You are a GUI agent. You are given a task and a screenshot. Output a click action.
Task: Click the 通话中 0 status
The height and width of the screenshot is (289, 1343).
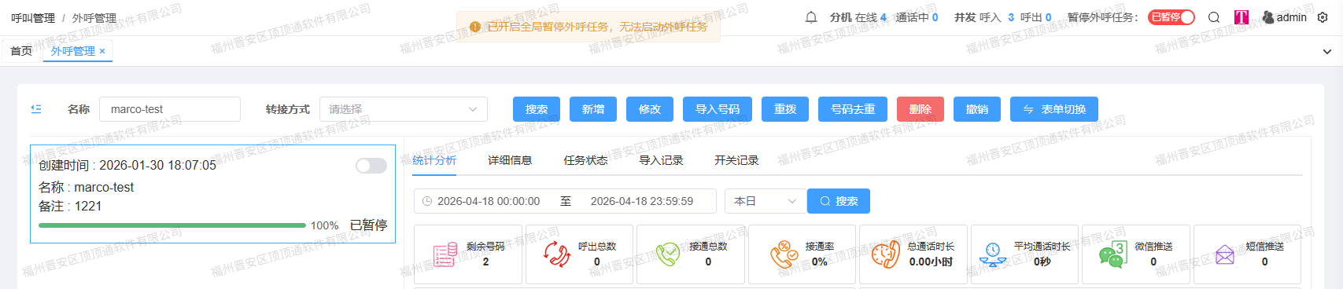pyautogui.click(x=917, y=17)
